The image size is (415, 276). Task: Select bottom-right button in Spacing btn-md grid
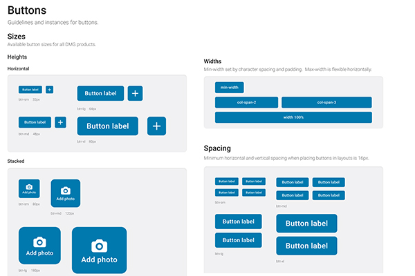tap(329, 195)
